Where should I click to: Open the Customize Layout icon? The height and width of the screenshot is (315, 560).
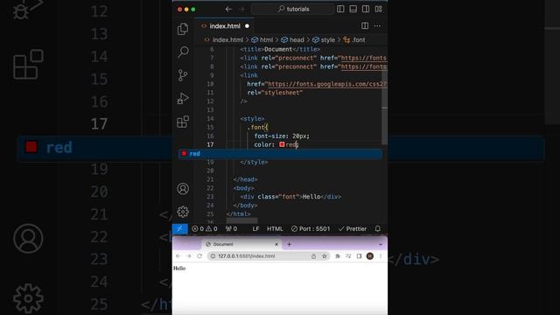pos(379,10)
